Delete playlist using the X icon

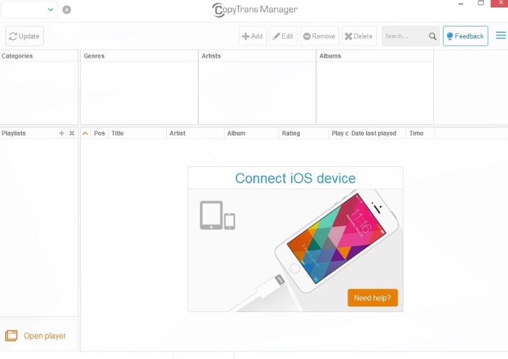click(71, 134)
